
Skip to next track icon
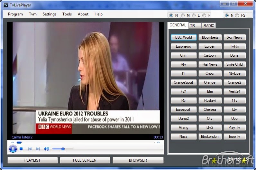point(38,149)
